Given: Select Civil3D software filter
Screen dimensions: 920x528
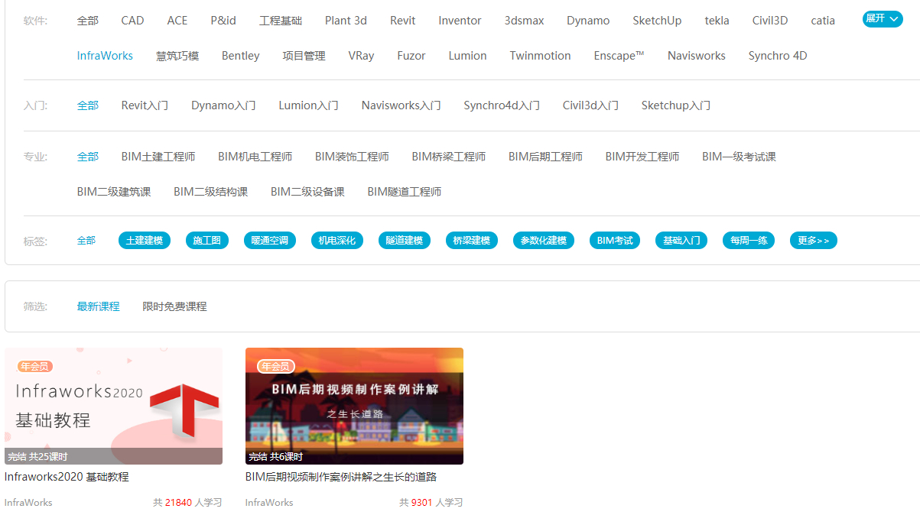Looking at the screenshot, I should [770, 21].
